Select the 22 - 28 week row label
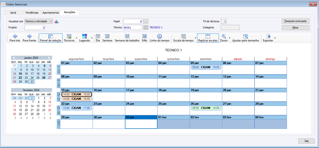Image resolution: width=319 pixels, height=148 pixels. click(59, 110)
